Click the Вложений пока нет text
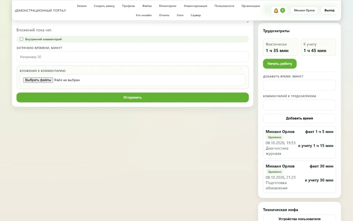This screenshot has height=221, width=353. click(34, 30)
